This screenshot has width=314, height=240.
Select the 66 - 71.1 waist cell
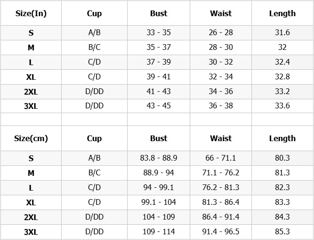pos(221,158)
